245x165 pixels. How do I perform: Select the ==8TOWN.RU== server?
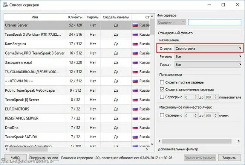77,81
